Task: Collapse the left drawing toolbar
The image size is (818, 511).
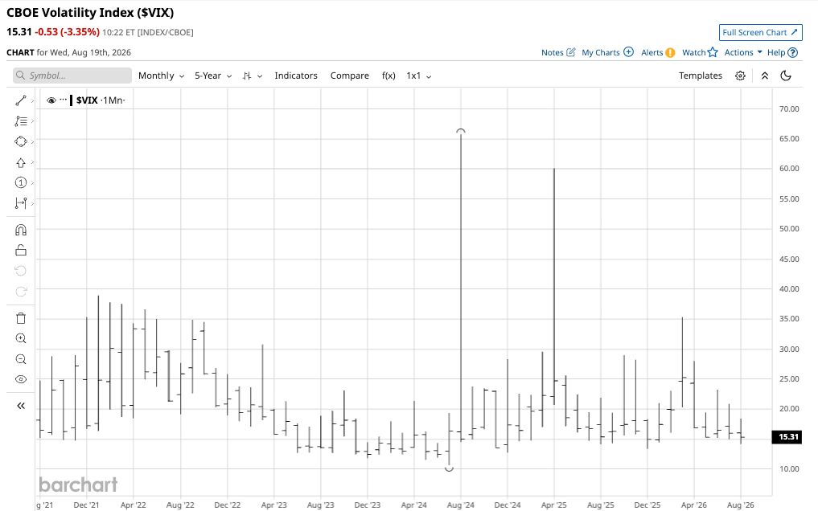Action: click(x=21, y=405)
